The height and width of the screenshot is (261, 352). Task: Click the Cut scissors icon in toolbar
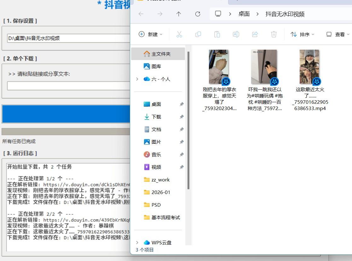179,34
